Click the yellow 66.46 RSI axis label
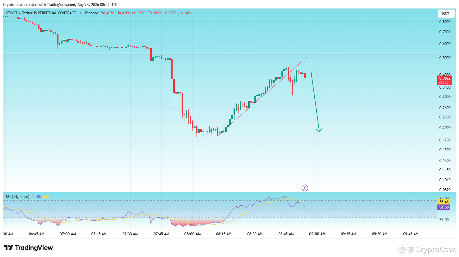The width and height of the screenshot is (459, 257). (x=444, y=202)
